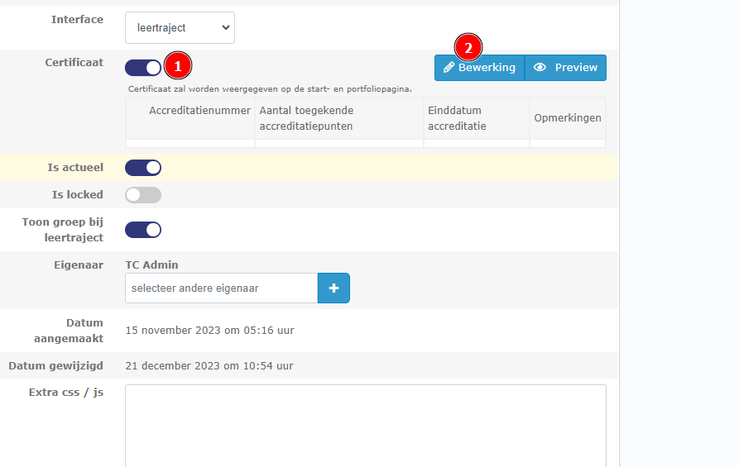Click the plus icon to add eigenaar
The height and width of the screenshot is (467, 739).
point(334,288)
